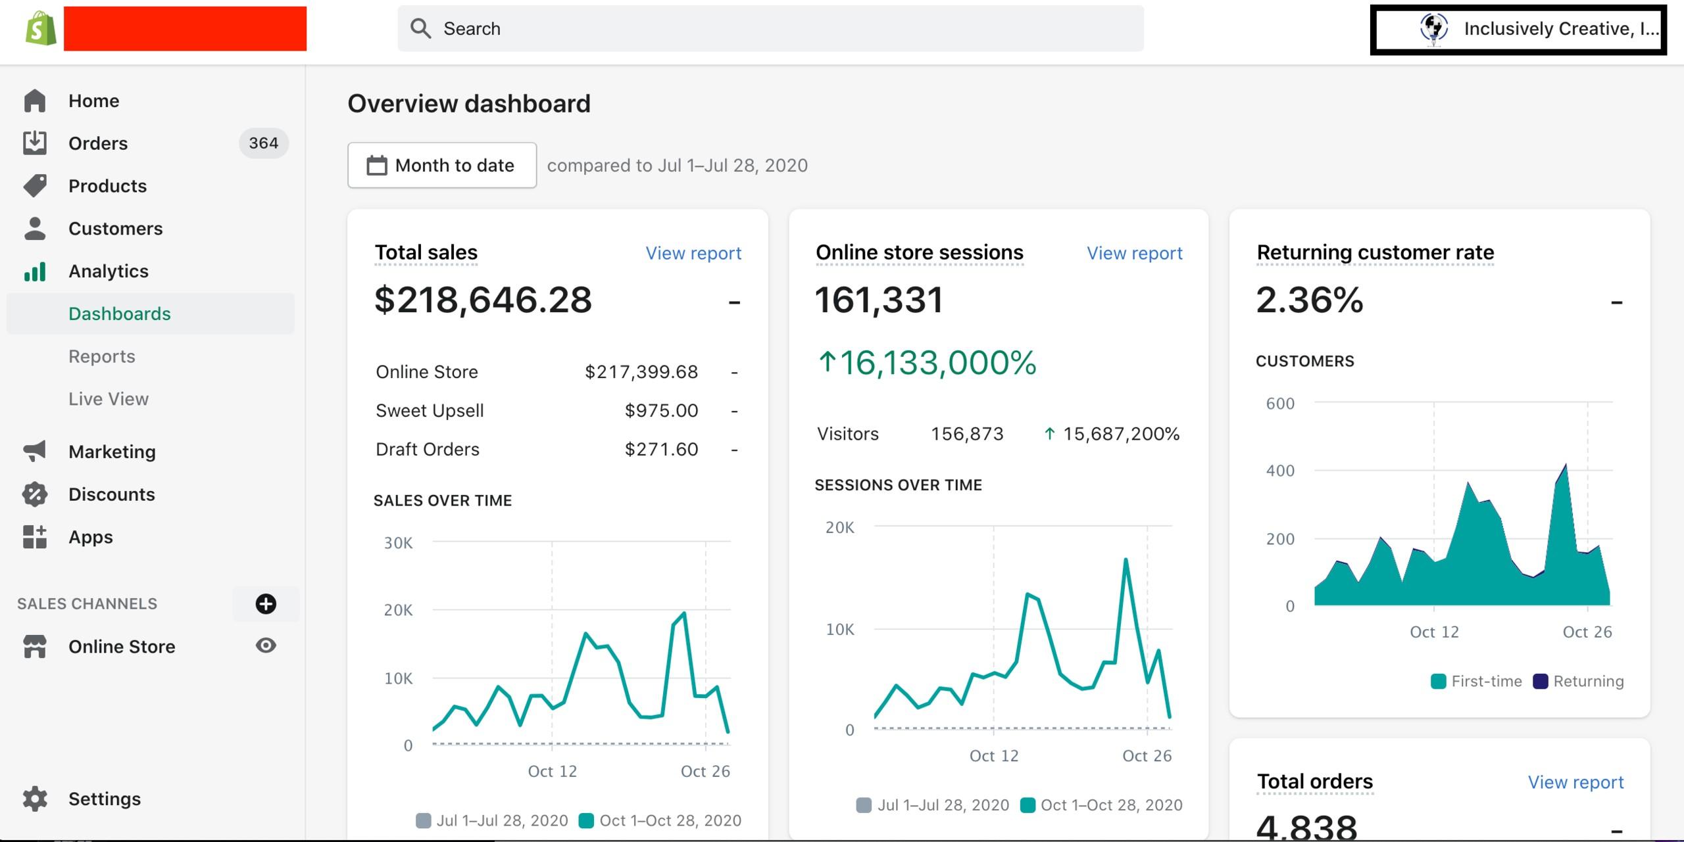Viewport: 1684px width, 842px height.
Task: Open Settings gear icon
Action: pyautogui.click(x=35, y=799)
